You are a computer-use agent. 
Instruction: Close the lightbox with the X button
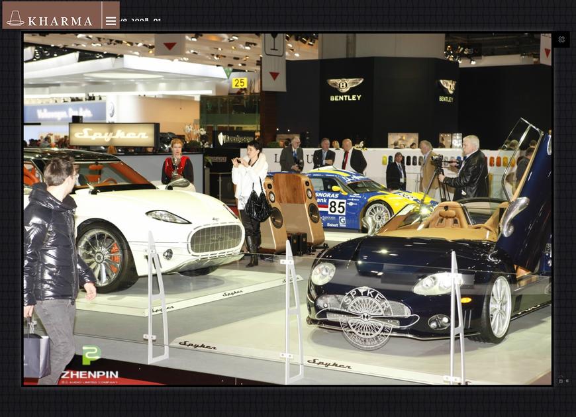pos(561,40)
